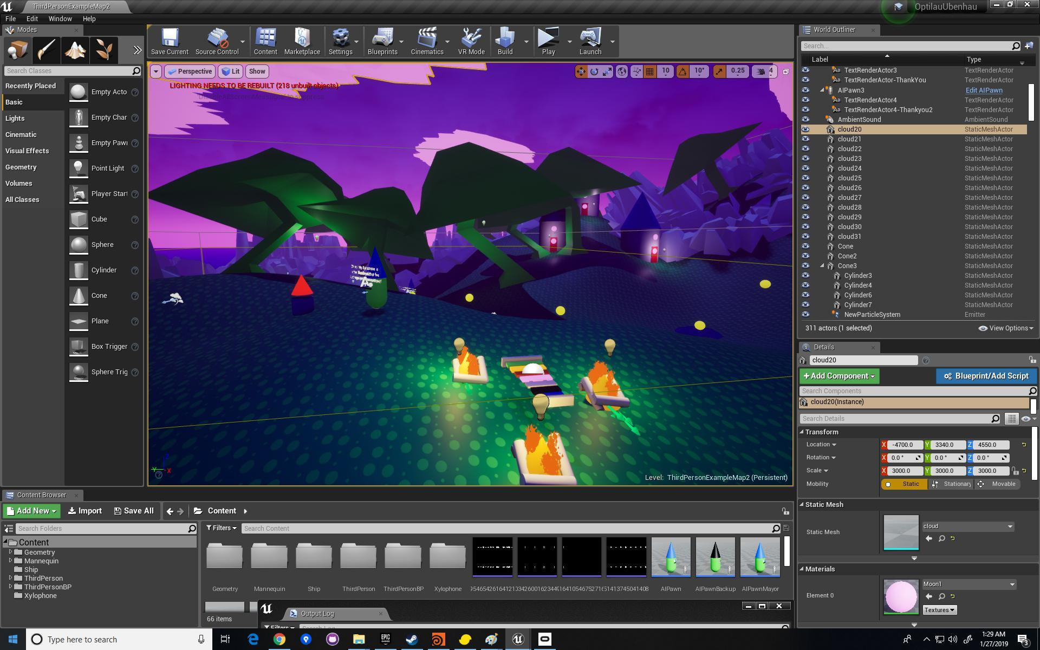Toggle rotation snapping in viewport toolbar
This screenshot has width=1040, height=650.
coord(682,71)
